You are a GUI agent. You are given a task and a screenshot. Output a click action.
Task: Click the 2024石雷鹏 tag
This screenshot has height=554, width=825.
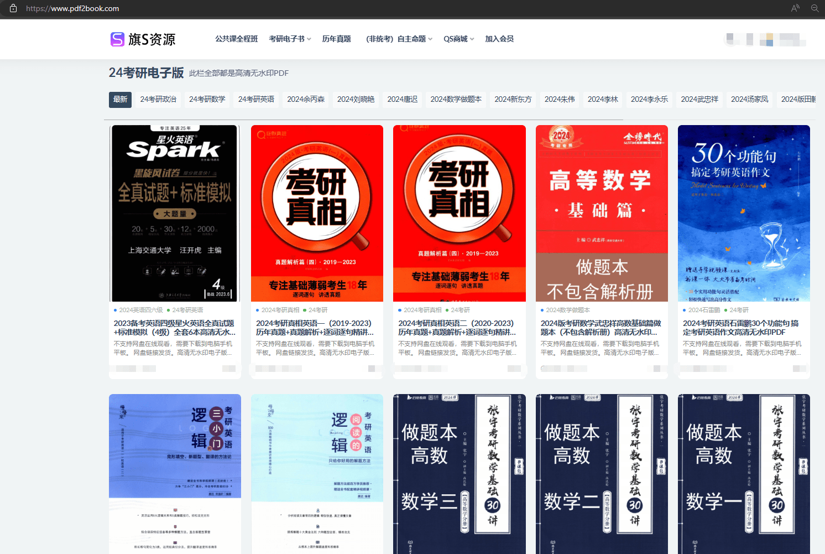tap(704, 310)
